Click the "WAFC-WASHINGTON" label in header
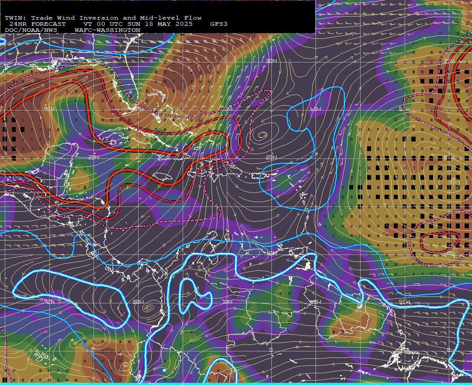The height and width of the screenshot is (385, 472). pyautogui.click(x=108, y=31)
